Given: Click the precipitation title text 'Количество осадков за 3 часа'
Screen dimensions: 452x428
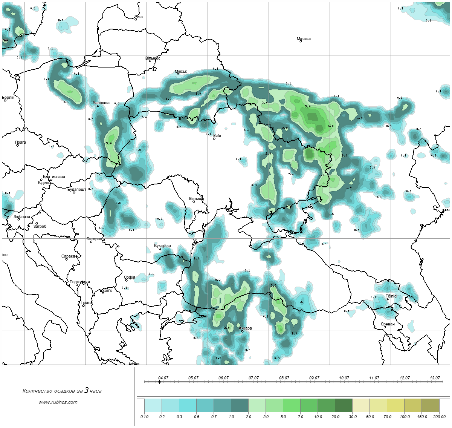Looking at the screenshot, I should [x=62, y=391].
